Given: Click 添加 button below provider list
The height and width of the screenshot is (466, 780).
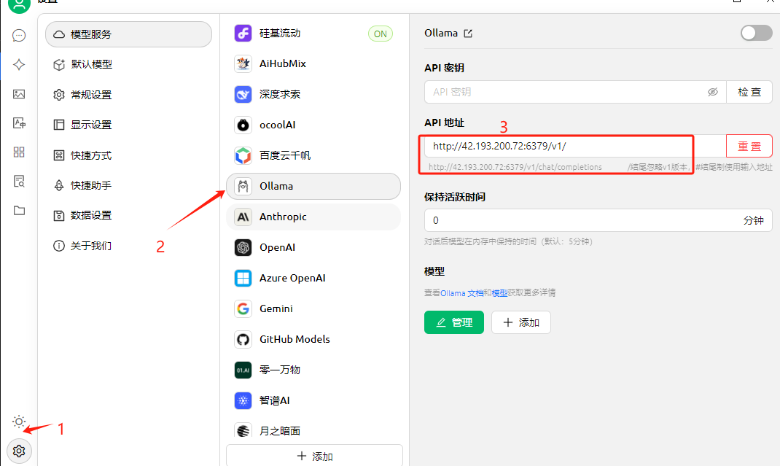Looking at the screenshot, I should (314, 456).
